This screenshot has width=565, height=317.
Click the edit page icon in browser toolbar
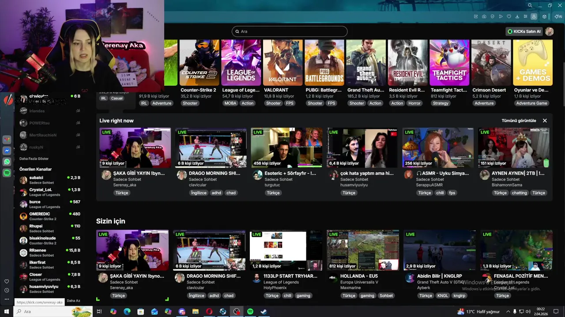click(x=476, y=17)
